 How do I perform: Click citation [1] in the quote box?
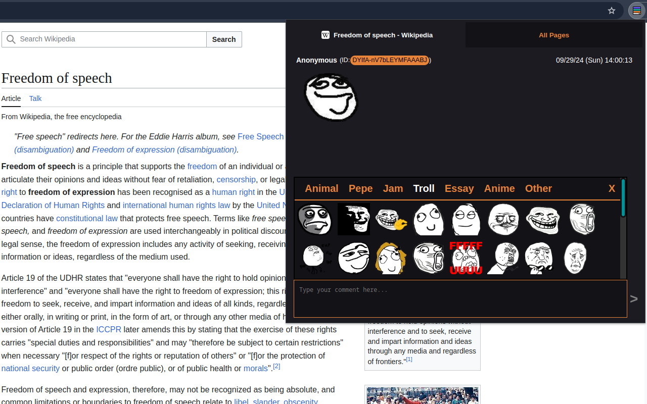tap(409, 359)
